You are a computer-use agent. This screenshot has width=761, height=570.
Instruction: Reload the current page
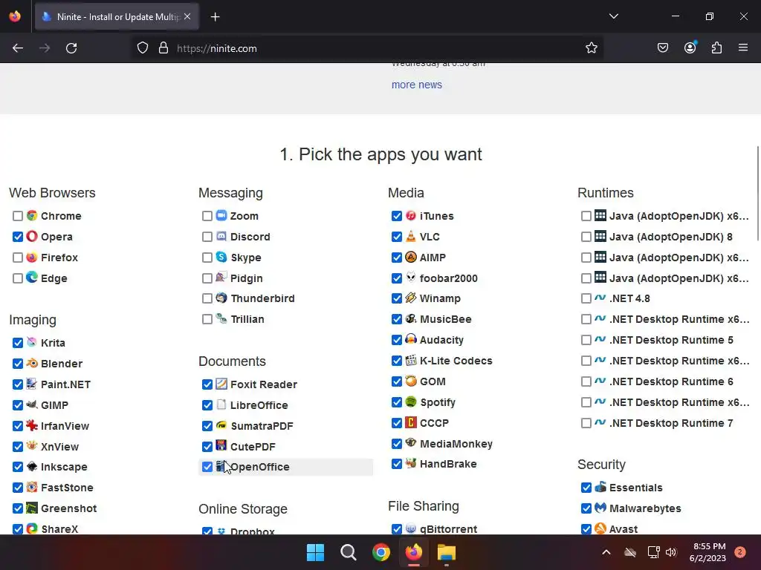coord(71,48)
